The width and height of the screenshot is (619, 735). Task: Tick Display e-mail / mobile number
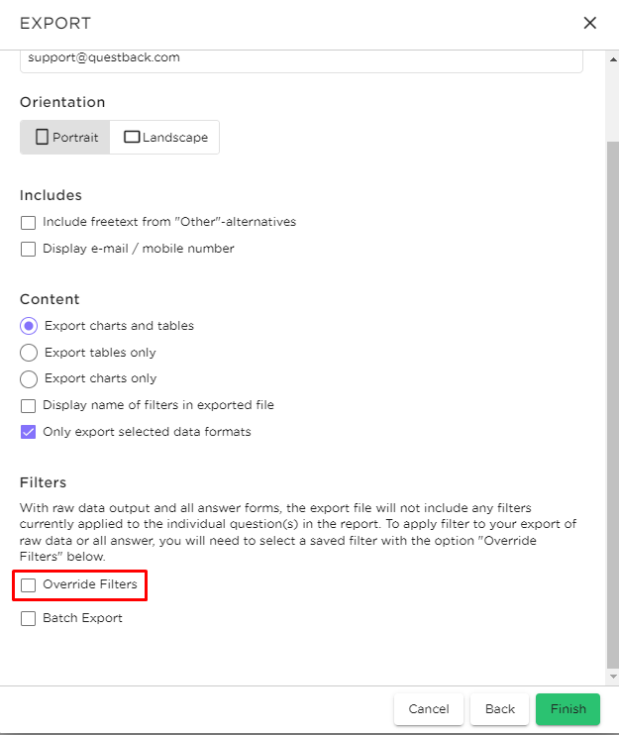[28, 249]
